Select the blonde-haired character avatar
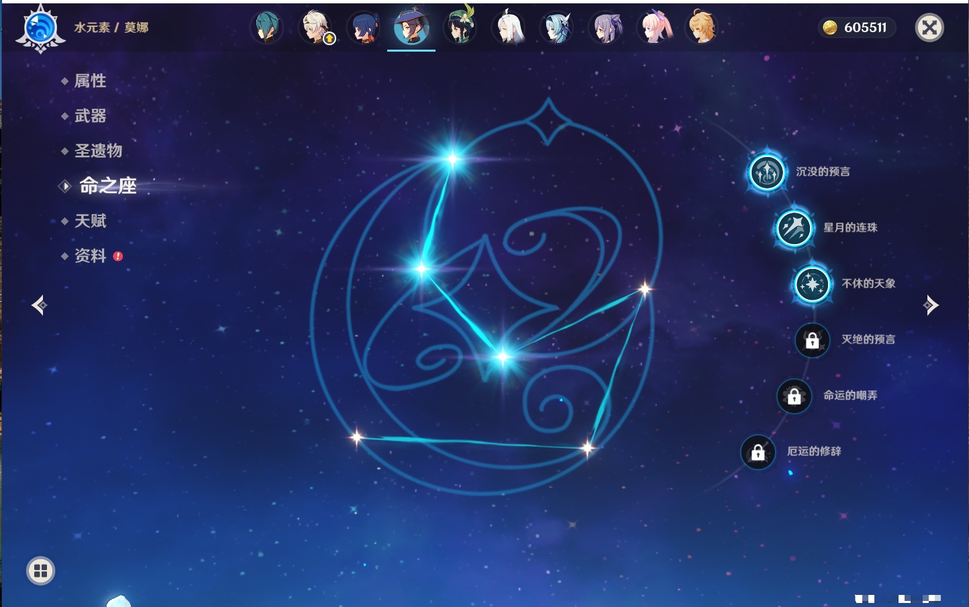 [702, 27]
